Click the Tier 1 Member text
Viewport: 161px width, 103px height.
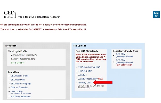[x=18, y=63]
